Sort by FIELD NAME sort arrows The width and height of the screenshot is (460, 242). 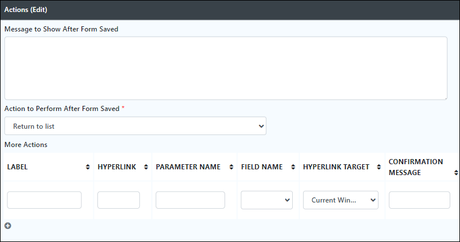click(293, 167)
